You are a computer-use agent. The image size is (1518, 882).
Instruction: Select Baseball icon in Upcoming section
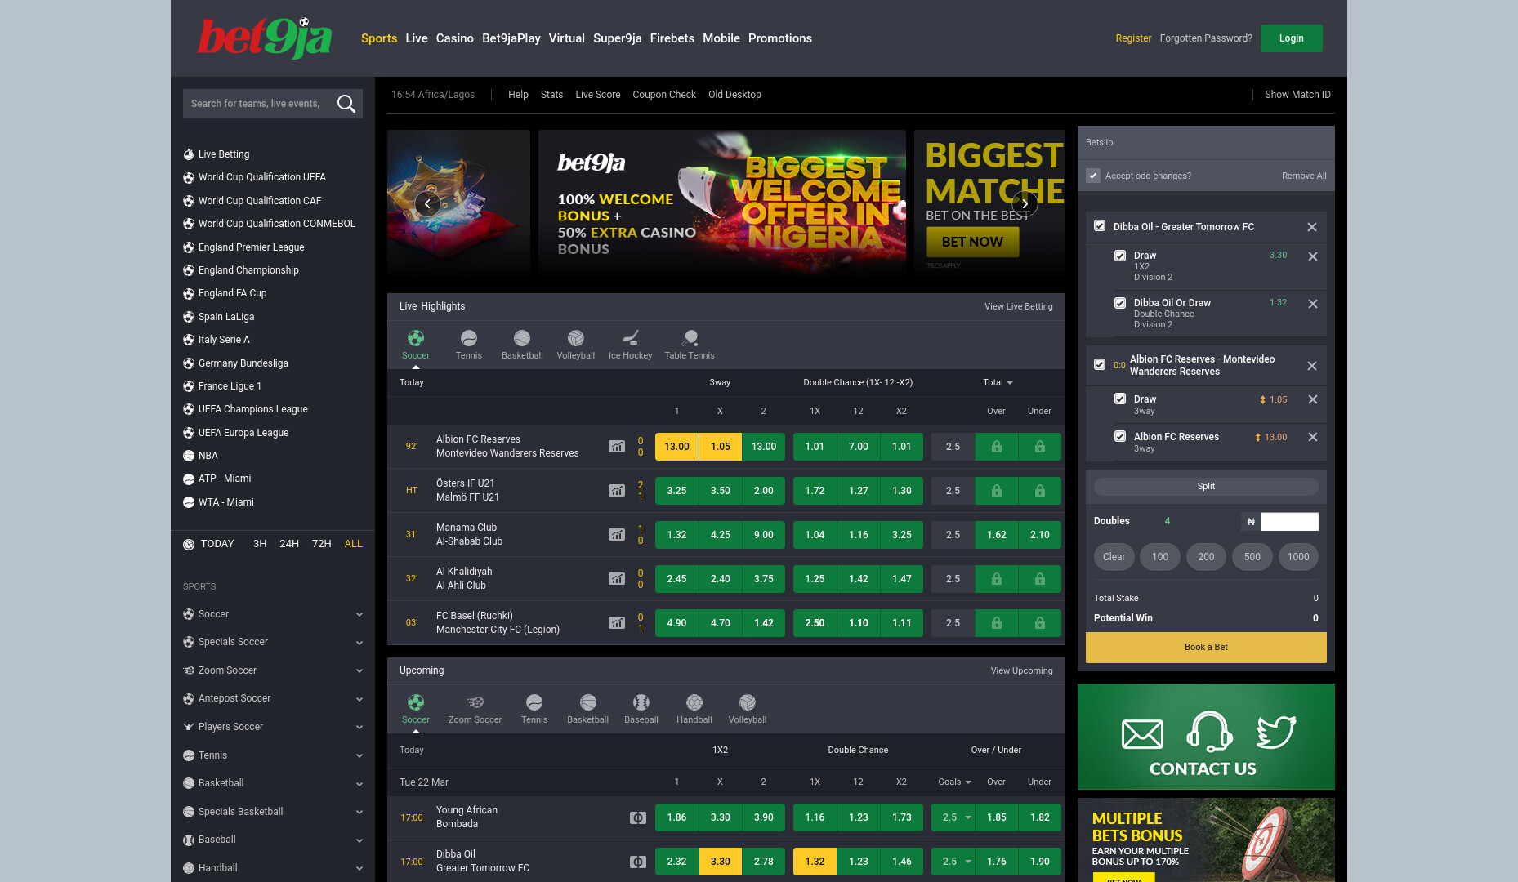[x=641, y=702]
